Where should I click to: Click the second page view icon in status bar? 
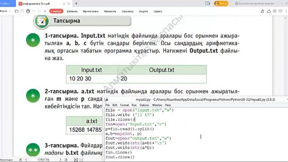tap(81, 160)
